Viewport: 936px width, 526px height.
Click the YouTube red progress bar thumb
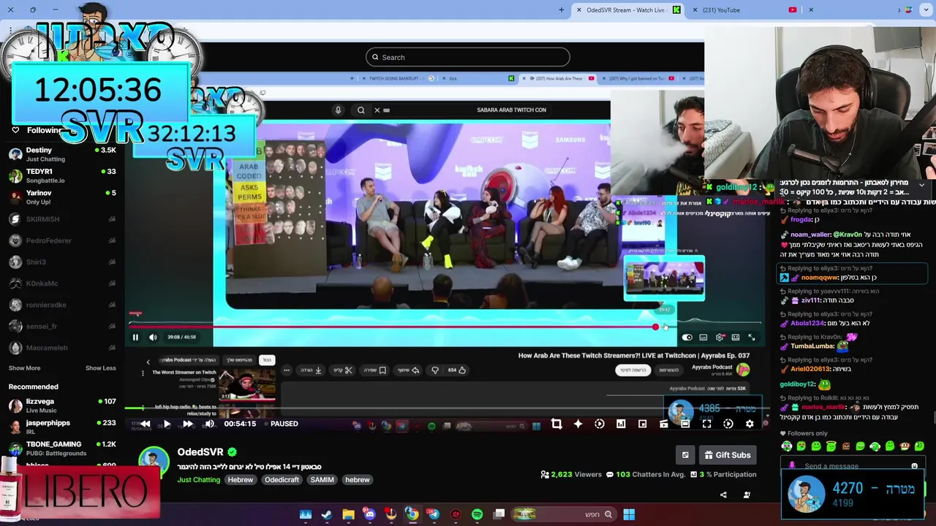[655, 327]
